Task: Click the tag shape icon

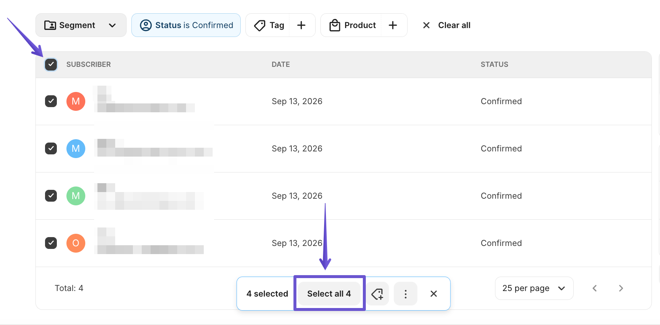Action: tap(260, 25)
